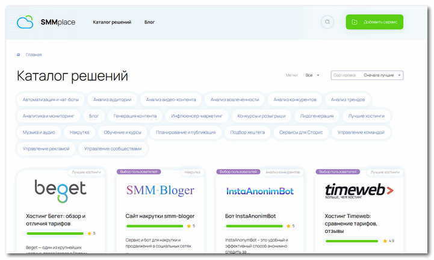Click Накрутка tag on SMM-Bloger card
The height and width of the screenshot is (260, 434).
coord(193,172)
